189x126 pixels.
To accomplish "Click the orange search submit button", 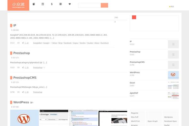I will (x=104, y=5).
